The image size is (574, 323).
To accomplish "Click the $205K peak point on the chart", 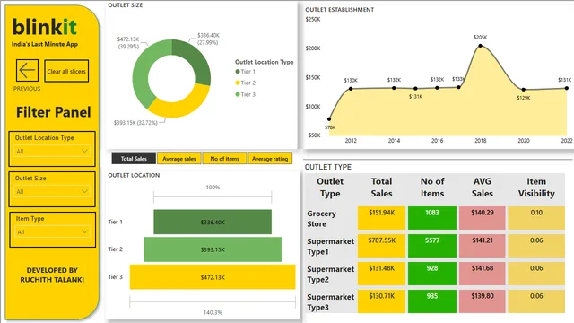I will [481, 46].
